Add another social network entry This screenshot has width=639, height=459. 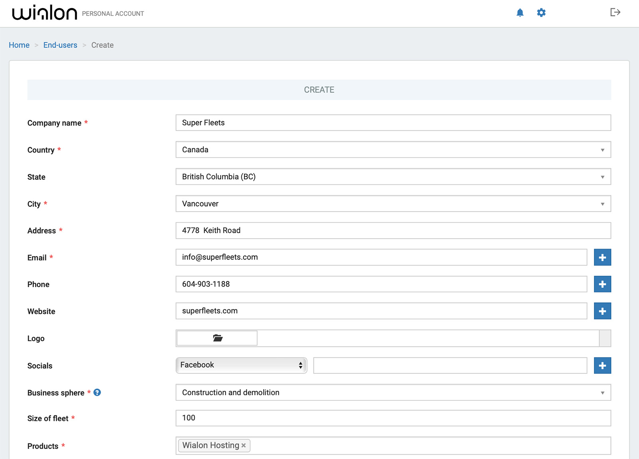[x=602, y=365]
